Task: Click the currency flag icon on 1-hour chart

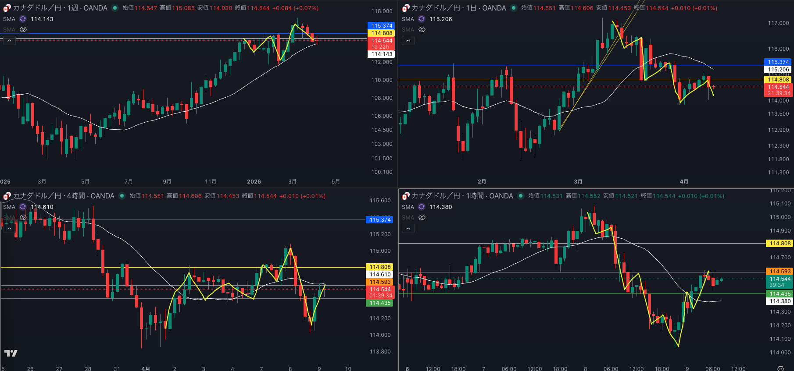Action: click(x=406, y=196)
